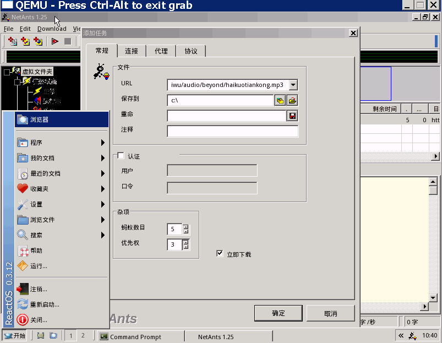The width and height of the screenshot is (442, 343).
Task: Switch to the 常规 tab
Action: [102, 51]
